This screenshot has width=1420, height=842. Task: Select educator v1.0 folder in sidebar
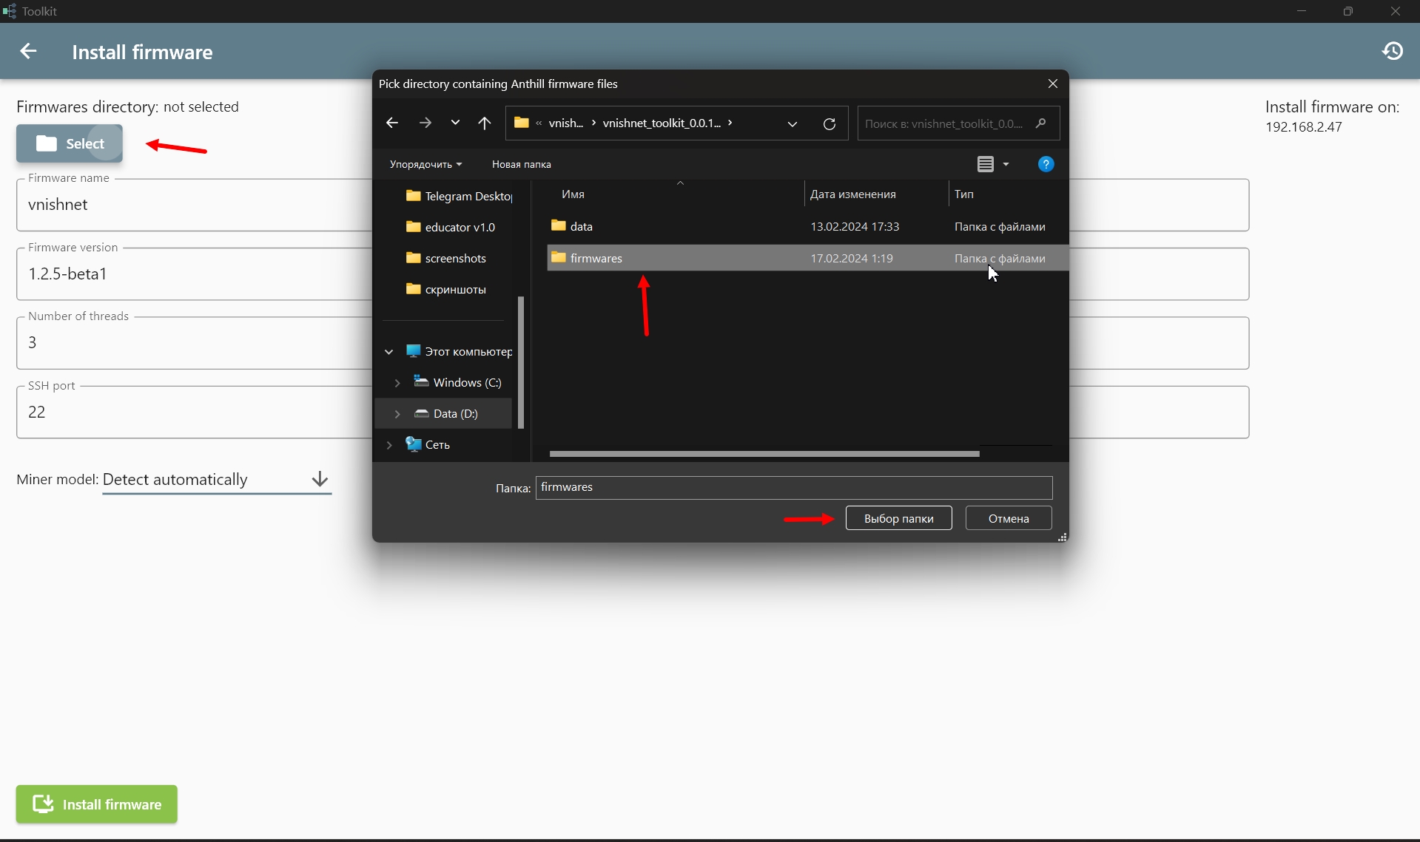[x=451, y=227]
